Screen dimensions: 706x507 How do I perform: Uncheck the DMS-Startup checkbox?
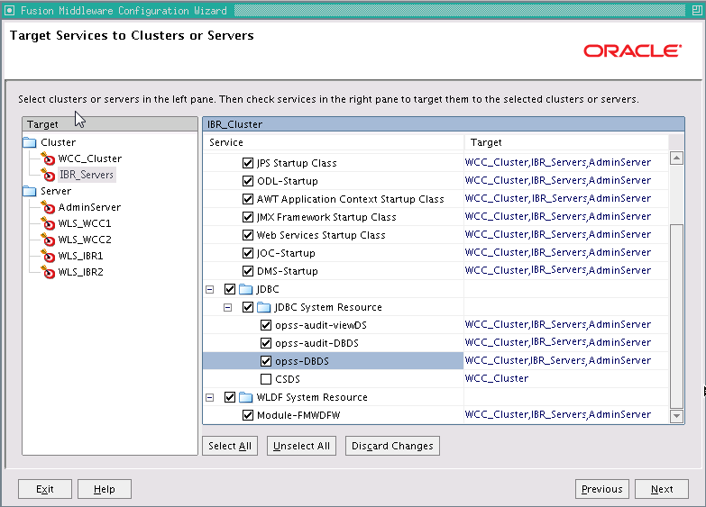[x=248, y=271]
